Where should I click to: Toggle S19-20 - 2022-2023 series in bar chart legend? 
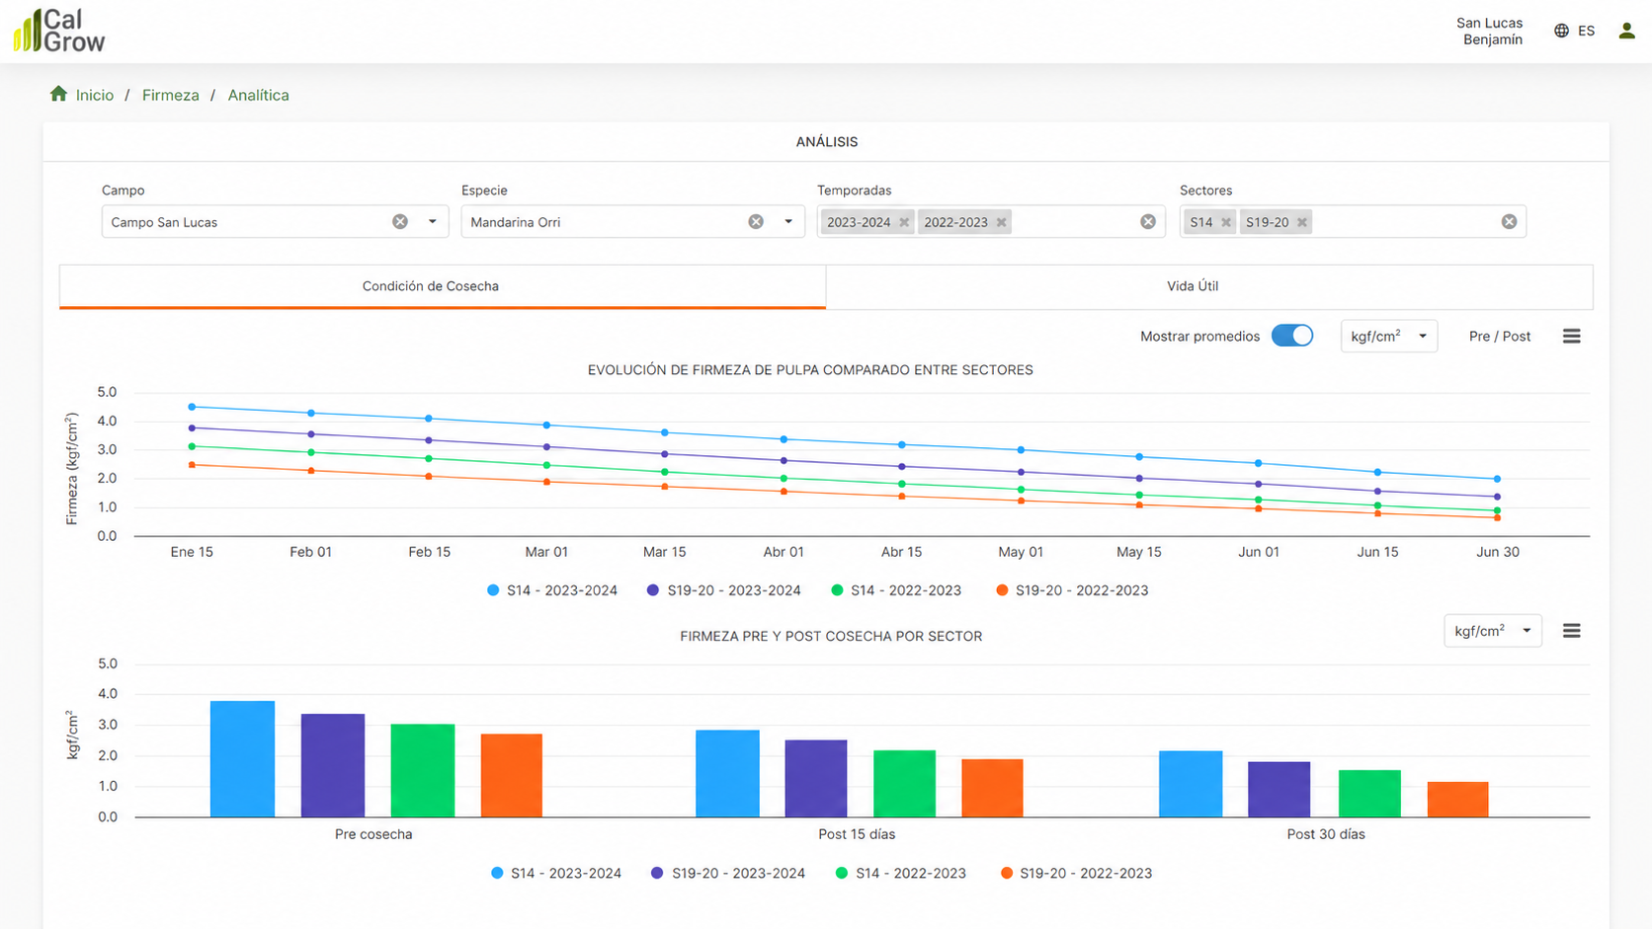1075,873
